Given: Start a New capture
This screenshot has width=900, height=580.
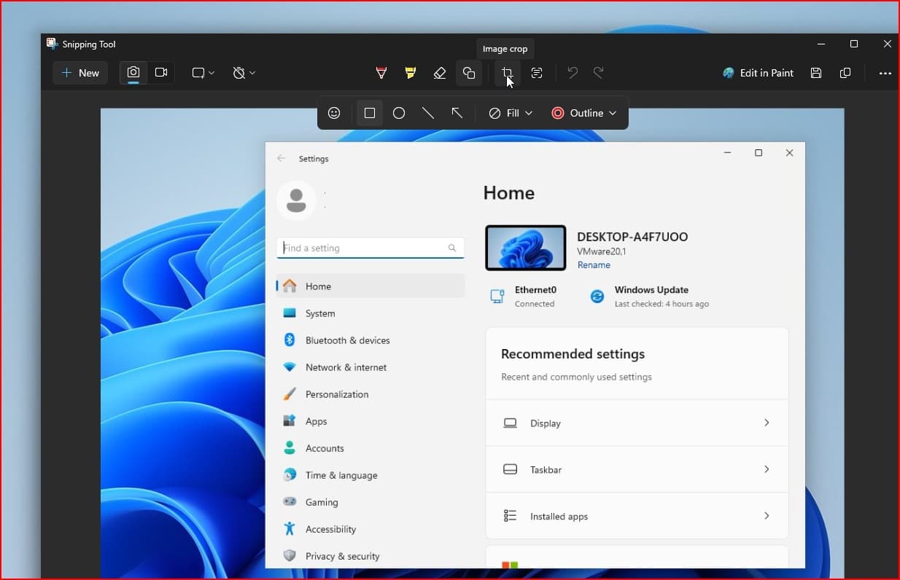Looking at the screenshot, I should pos(80,73).
